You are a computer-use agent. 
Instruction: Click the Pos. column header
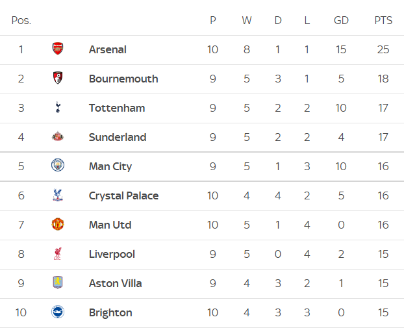click(21, 20)
